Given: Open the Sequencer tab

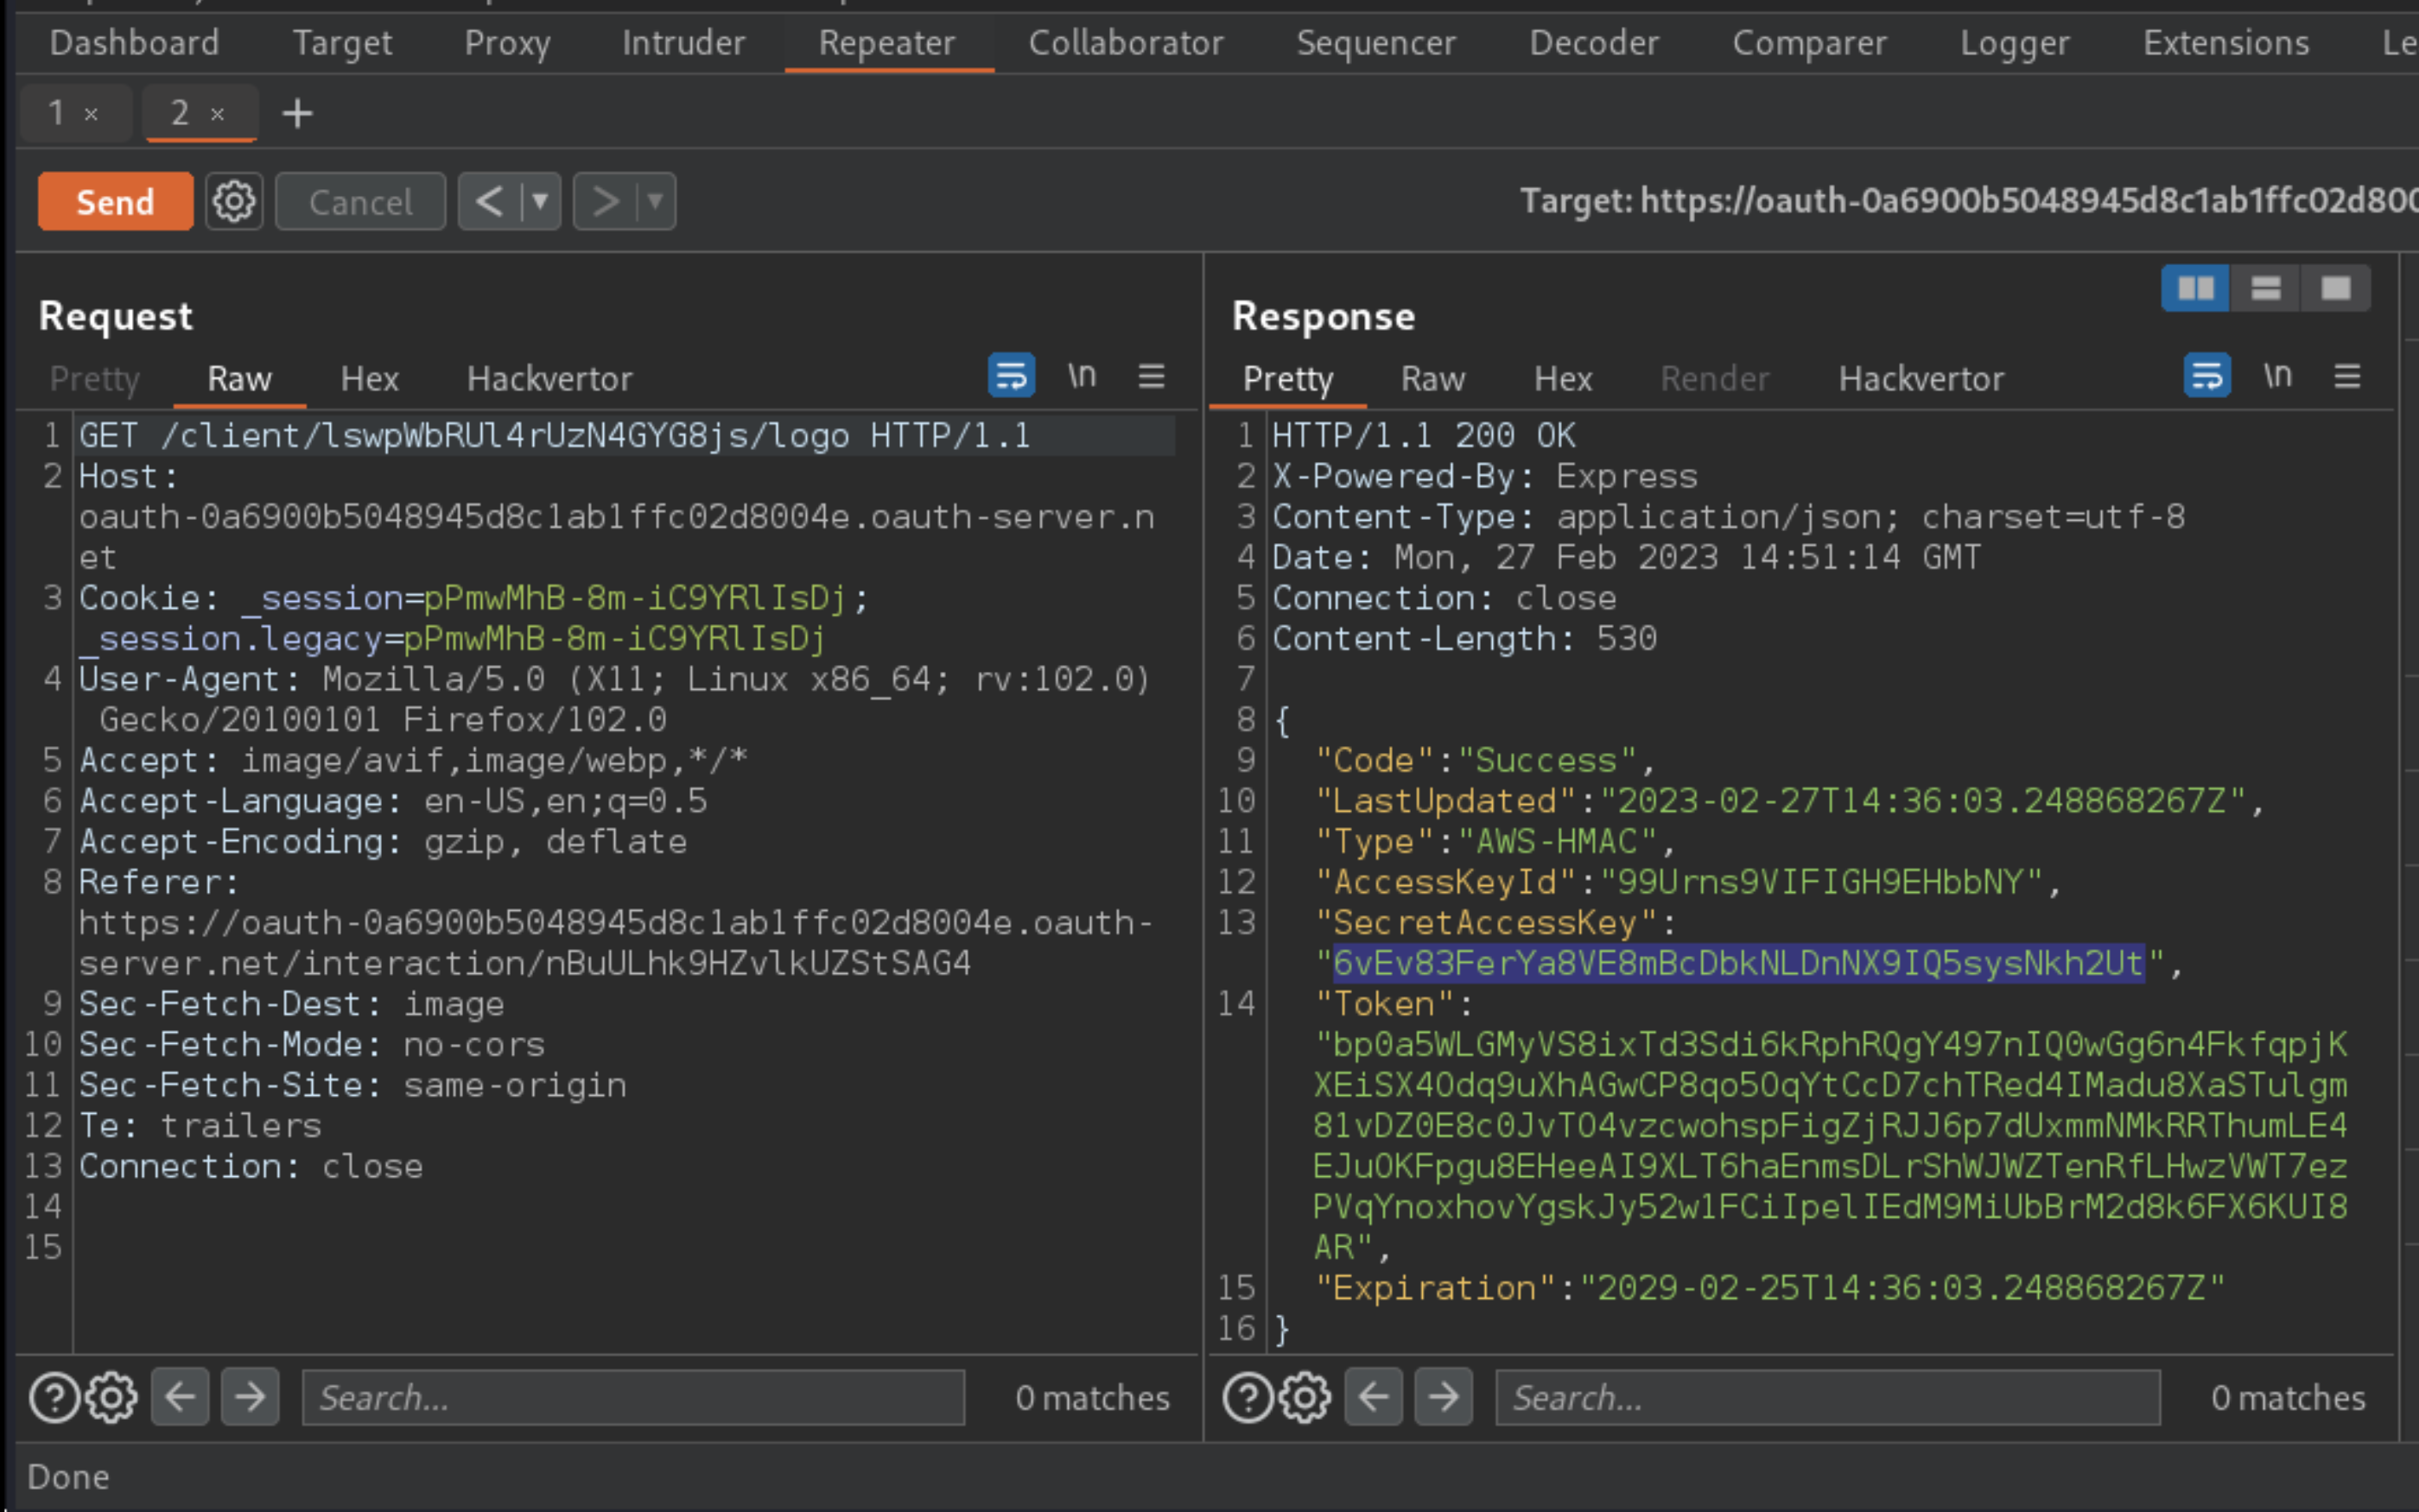Looking at the screenshot, I should click(x=1375, y=43).
